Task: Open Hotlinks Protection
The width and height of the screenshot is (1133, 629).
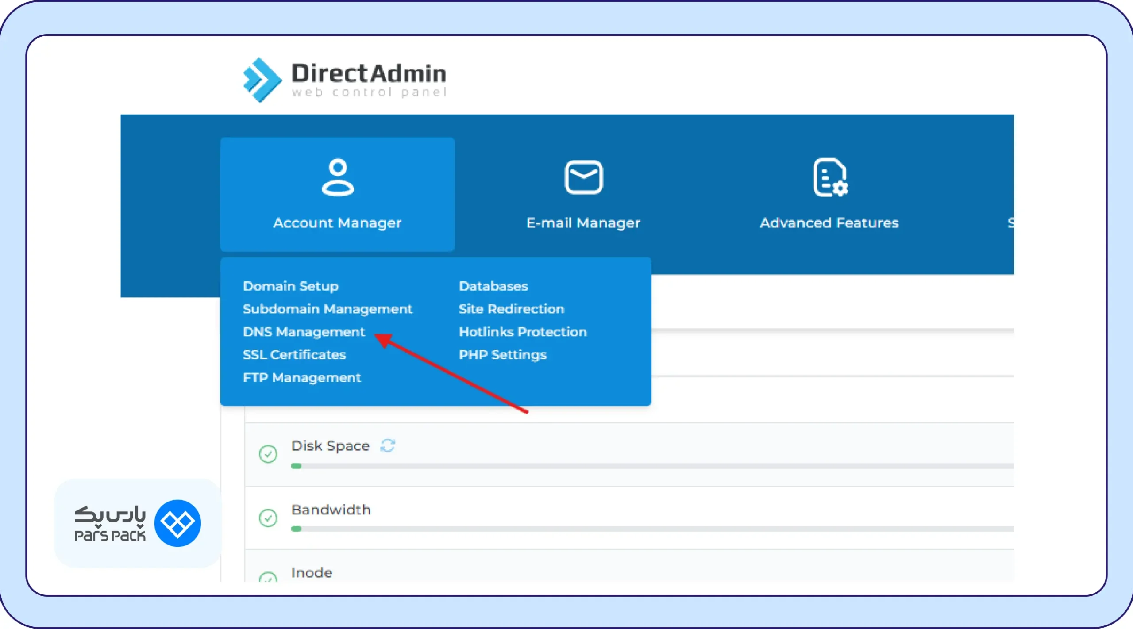Action: (x=523, y=332)
